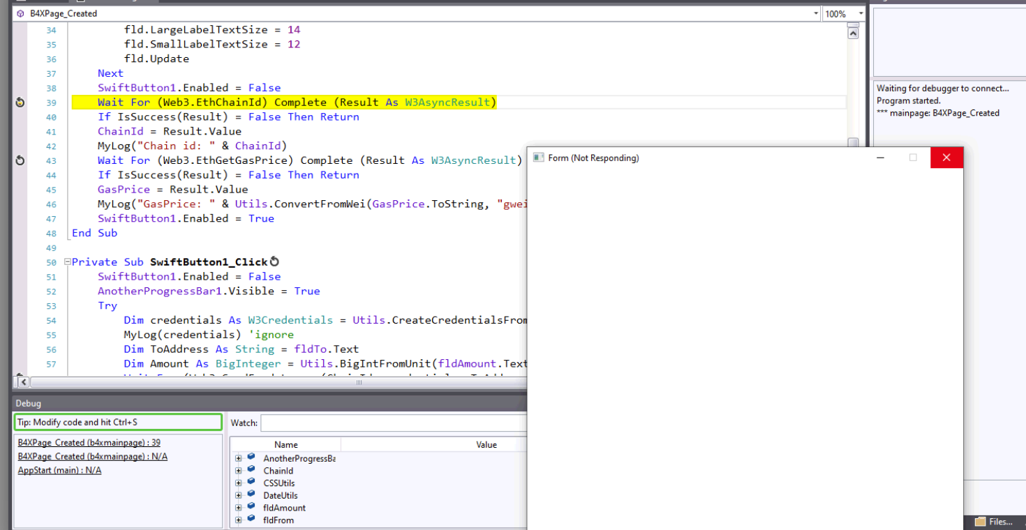Open the Files tab at bottom right
This screenshot has height=530, width=1026.
(993, 522)
